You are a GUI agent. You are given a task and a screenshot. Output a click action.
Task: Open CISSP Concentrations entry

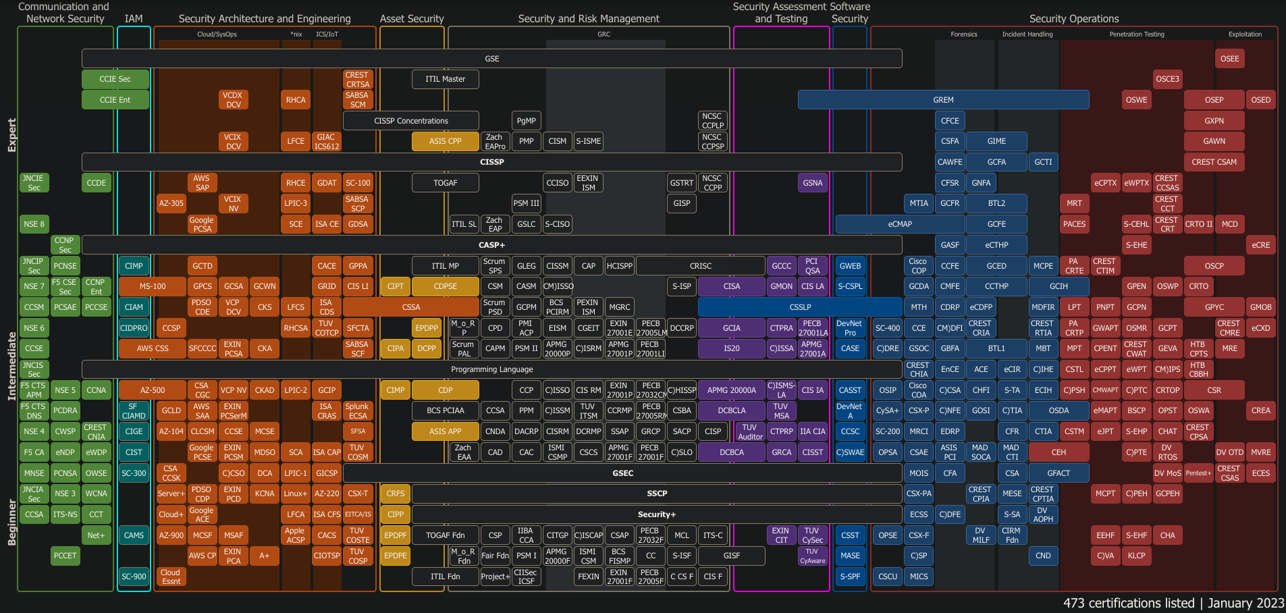[411, 121]
